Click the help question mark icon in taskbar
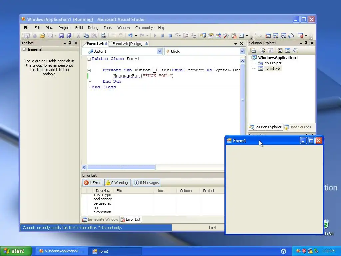341x256 pixels. (x=283, y=251)
